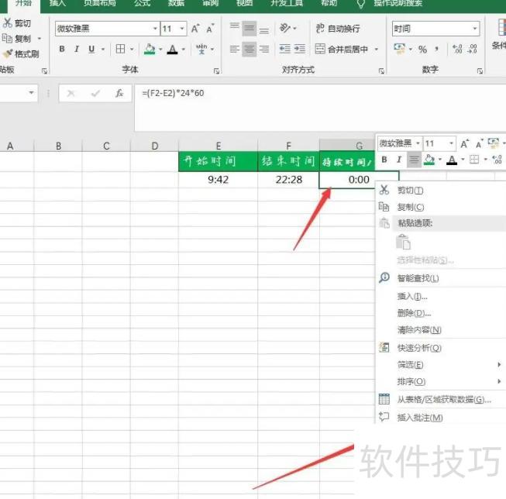This screenshot has width=506, height=499.
Task: Decrease decimal places in ribbon
Action: point(473,49)
